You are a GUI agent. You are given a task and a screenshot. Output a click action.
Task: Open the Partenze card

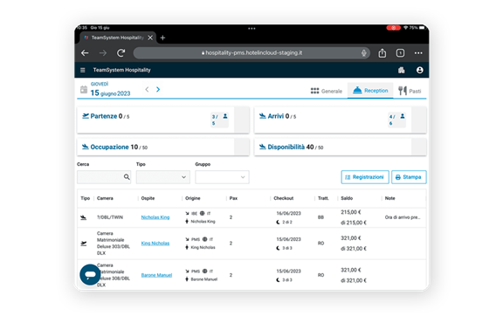tap(163, 120)
